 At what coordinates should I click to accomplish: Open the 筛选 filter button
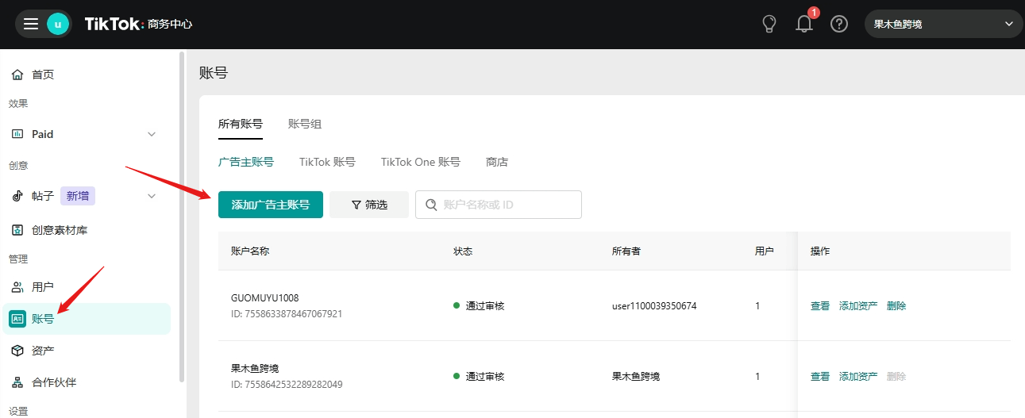[x=369, y=205]
